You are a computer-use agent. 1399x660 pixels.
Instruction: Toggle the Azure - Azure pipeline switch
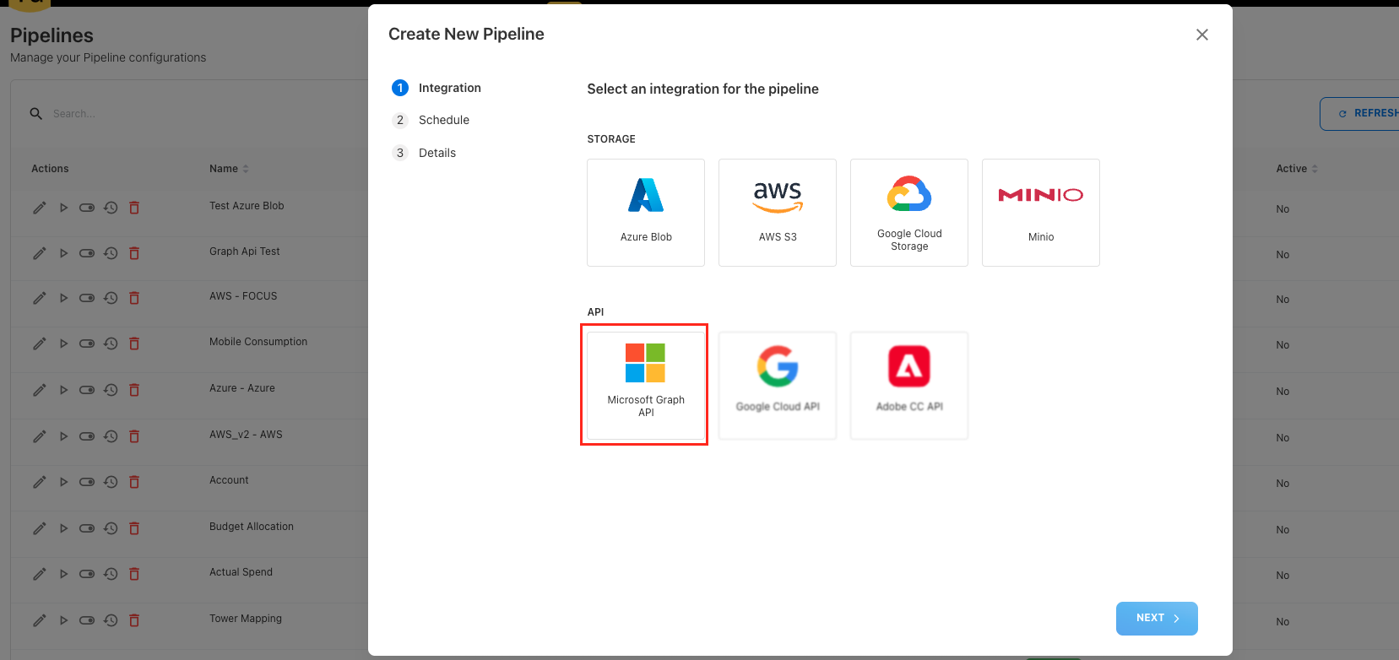click(x=87, y=390)
